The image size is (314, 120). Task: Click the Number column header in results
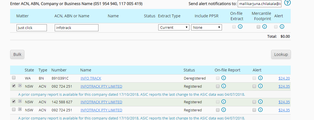(x=59, y=70)
